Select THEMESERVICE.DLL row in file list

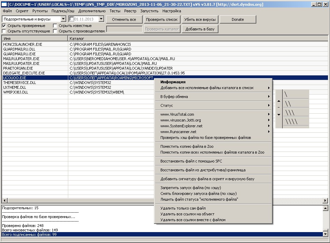[x=19, y=83]
